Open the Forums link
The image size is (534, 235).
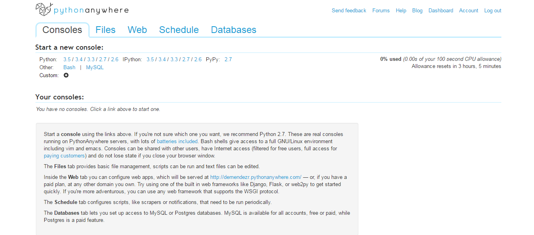point(381,11)
